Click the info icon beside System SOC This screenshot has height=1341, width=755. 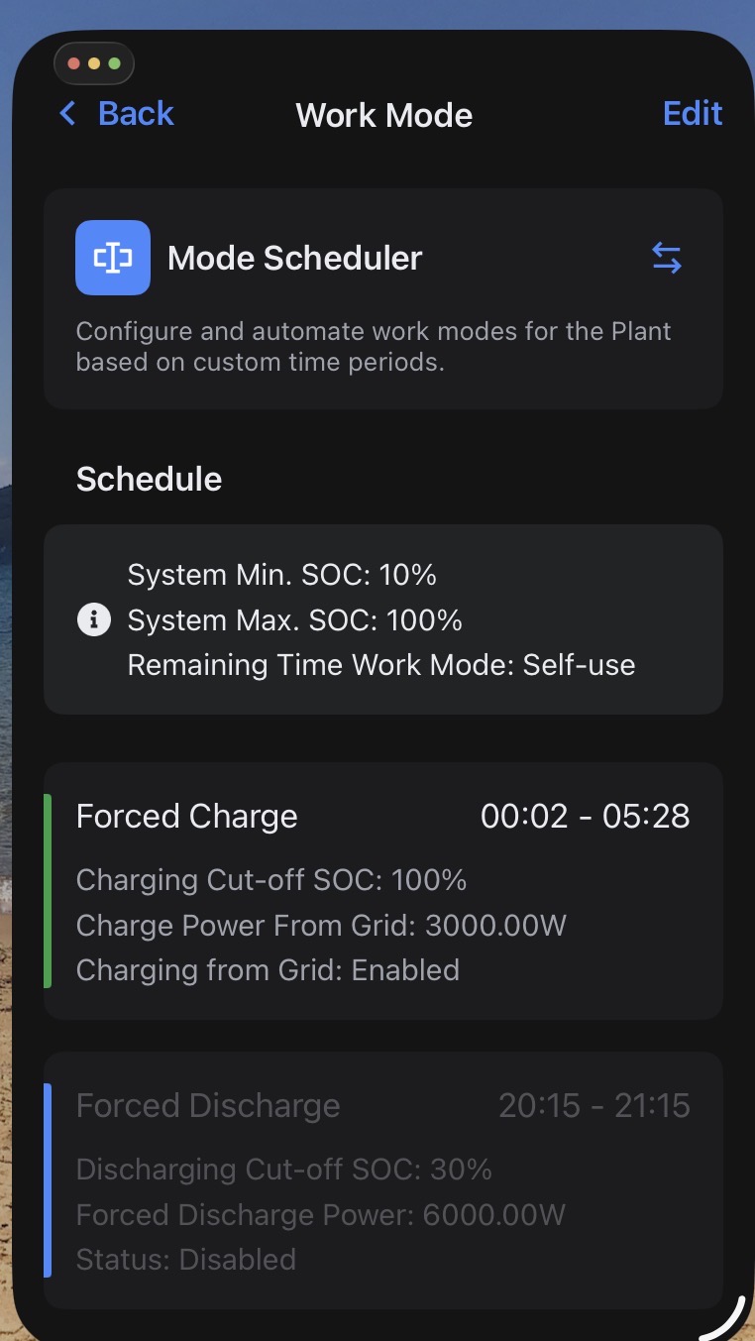click(94, 620)
